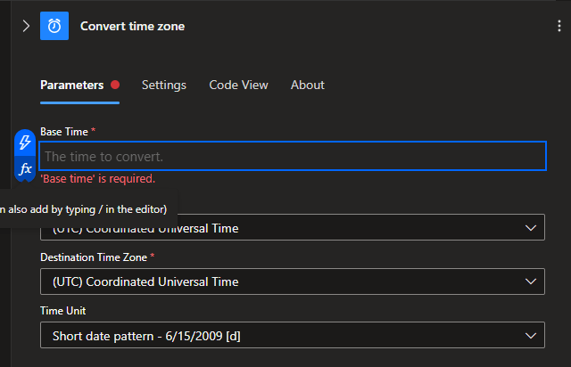The image size is (571, 367).
Task: Click the red error dot beside Parameters
Action: tap(115, 85)
